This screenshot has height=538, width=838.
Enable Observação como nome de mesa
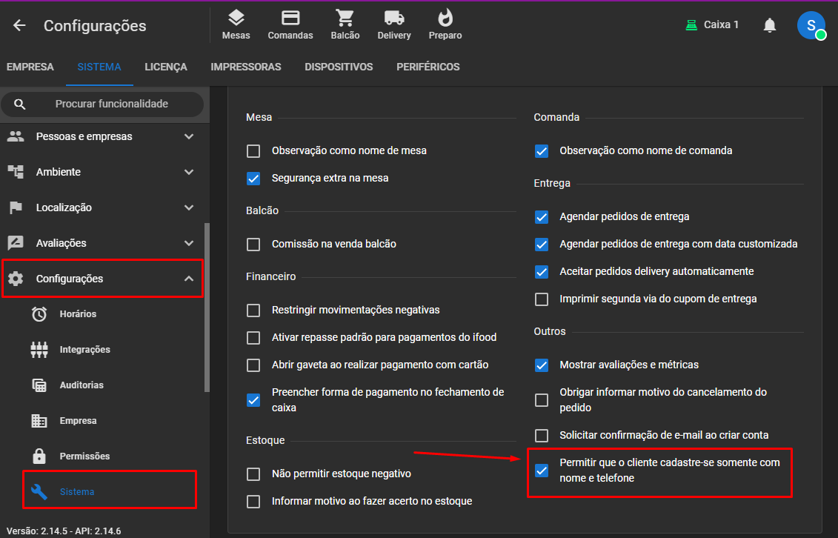[x=253, y=151]
